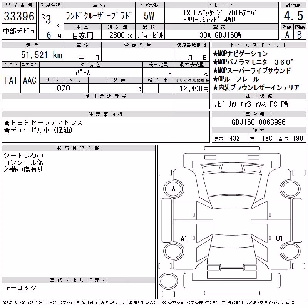This screenshot has height=308, width=308.
Task: Click the トヨタセーフティセンス note
Action: 43,123
